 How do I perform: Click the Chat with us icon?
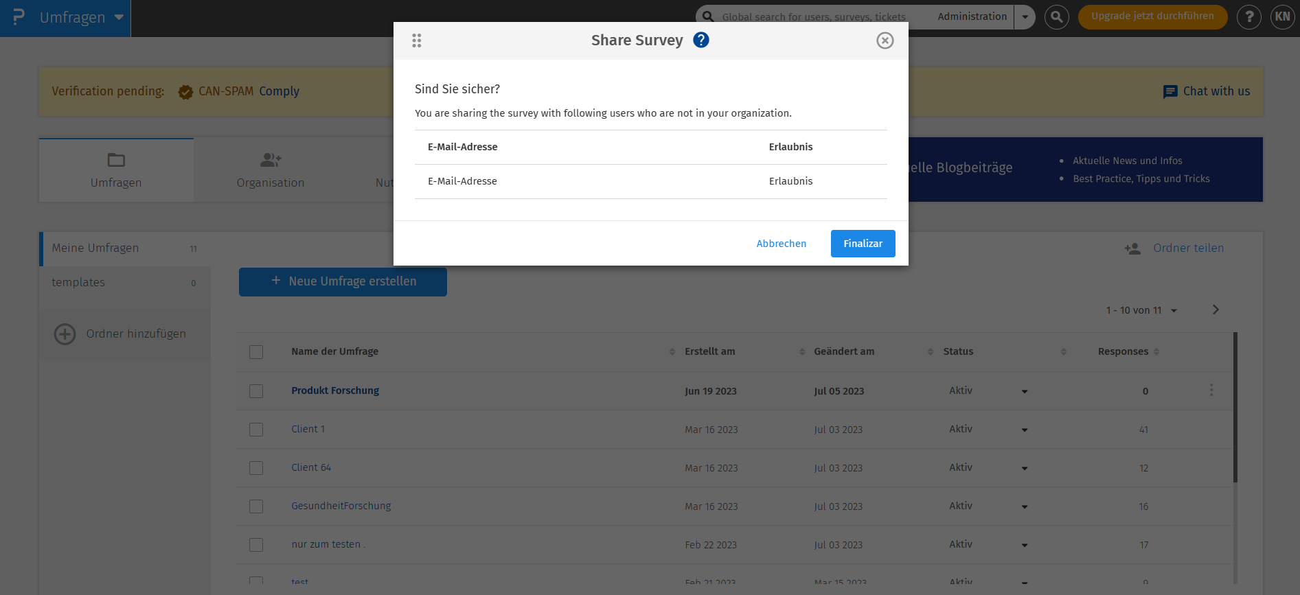[1170, 92]
